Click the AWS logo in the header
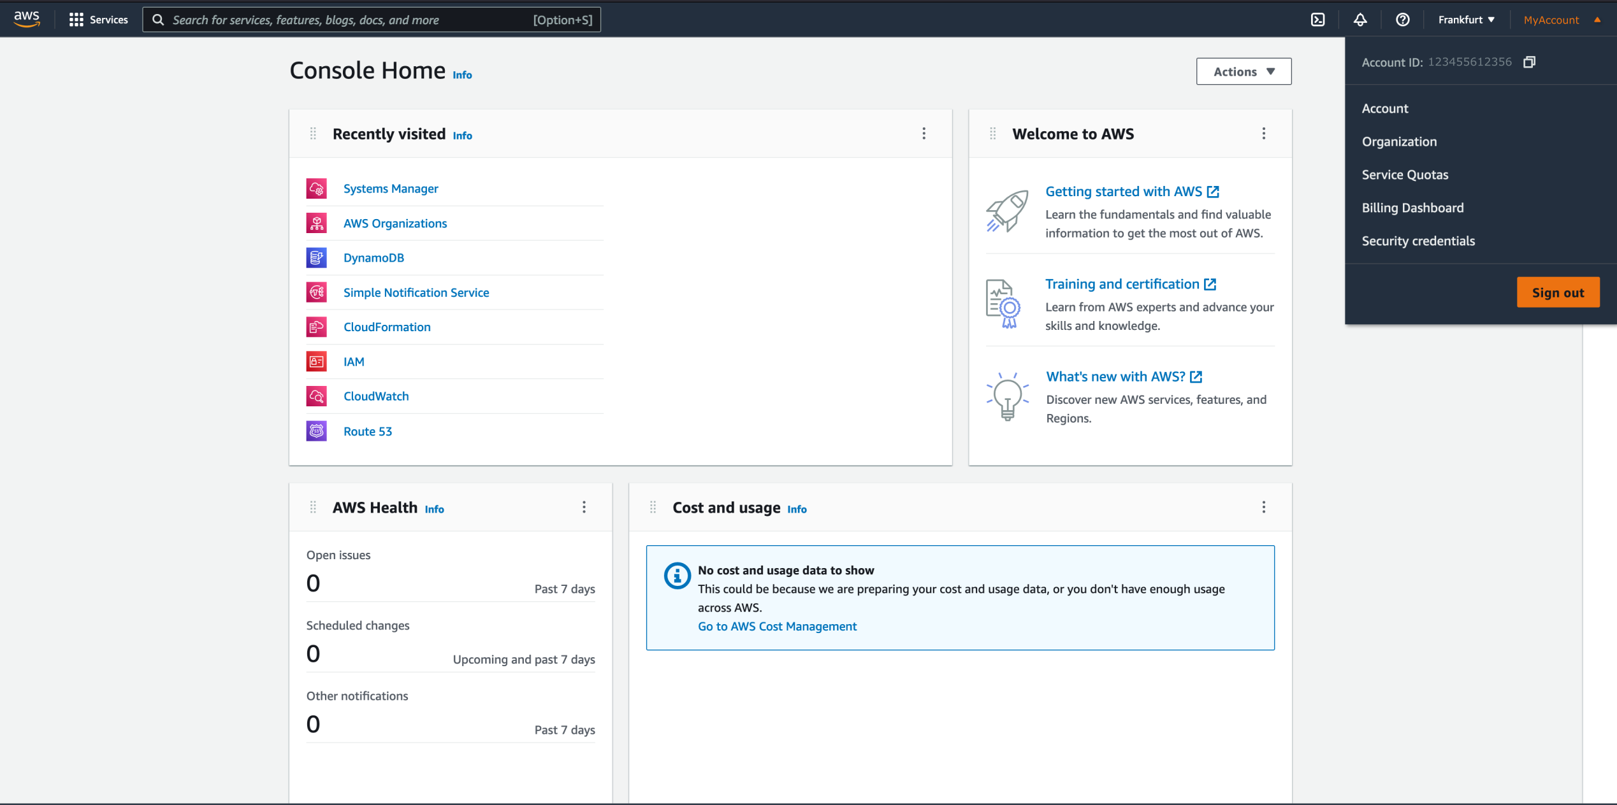This screenshot has width=1617, height=805. (x=27, y=19)
